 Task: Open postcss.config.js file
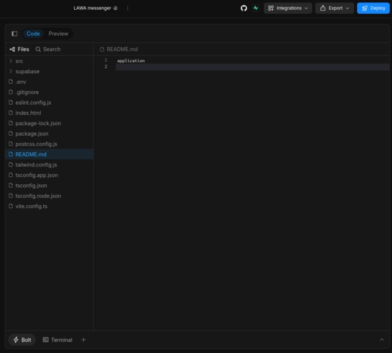click(49, 144)
